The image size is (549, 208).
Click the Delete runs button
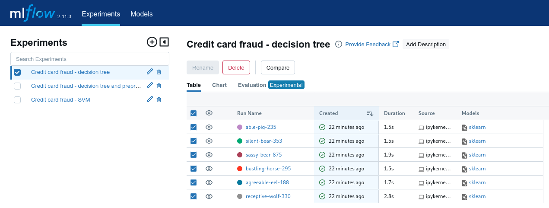[x=236, y=67]
